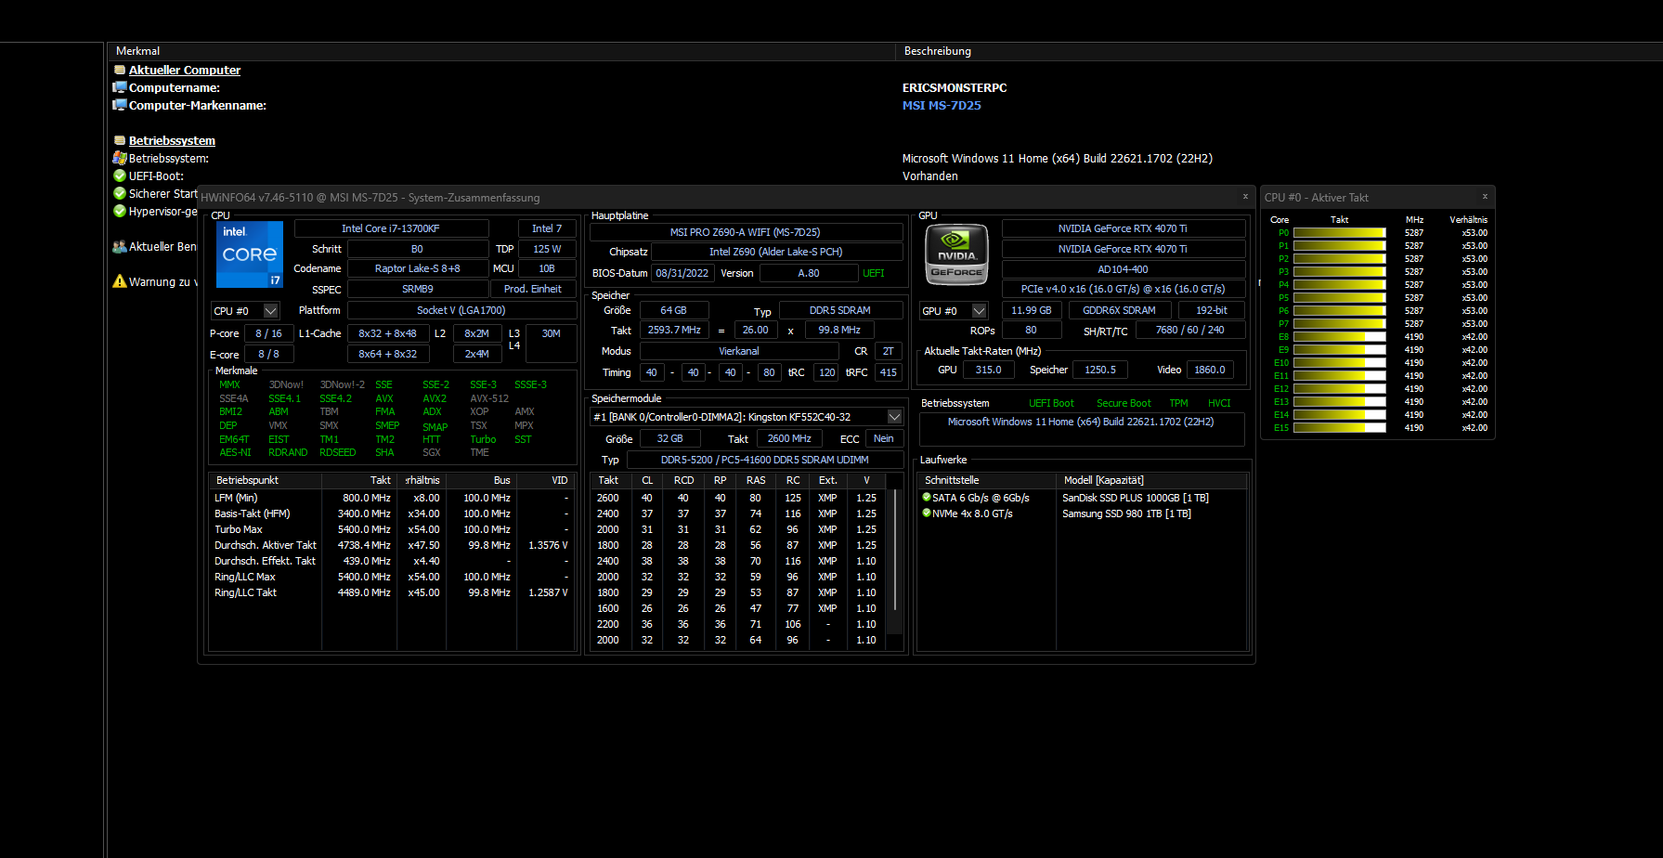Click the E15 core clock bar
1663x858 pixels.
point(1339,428)
